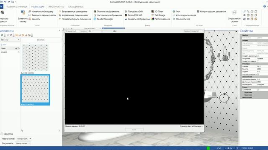Click DomuS3D 360
268x150 pixels.
coord(133,15)
